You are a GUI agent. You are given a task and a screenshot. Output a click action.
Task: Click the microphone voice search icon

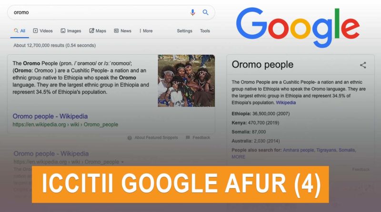point(192,12)
